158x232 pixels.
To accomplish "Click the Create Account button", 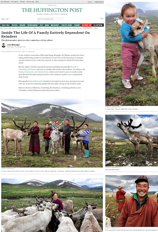I will 99,2.
